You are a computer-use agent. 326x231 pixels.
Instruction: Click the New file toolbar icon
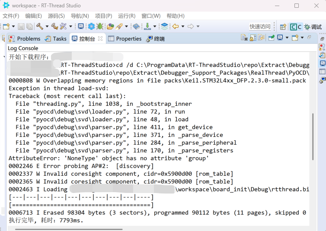point(6,26)
